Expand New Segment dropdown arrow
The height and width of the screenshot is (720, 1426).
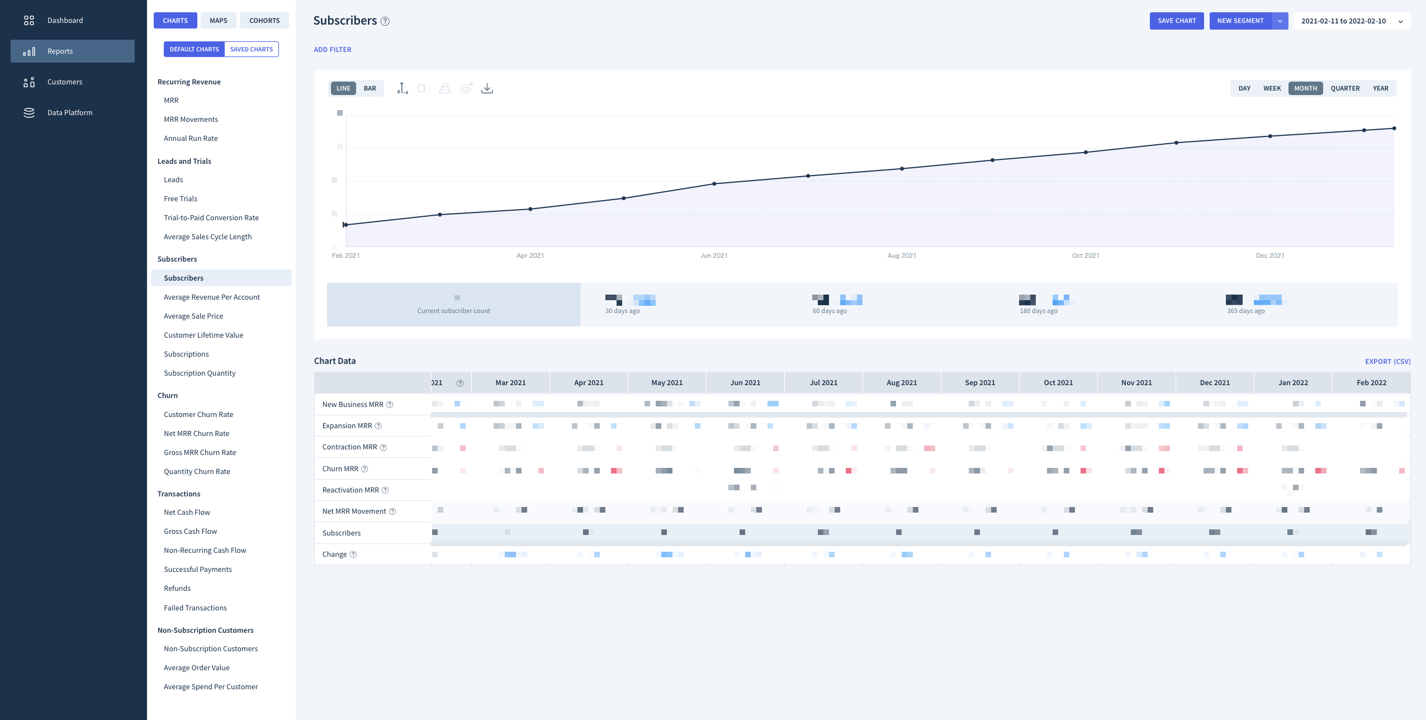click(1280, 21)
